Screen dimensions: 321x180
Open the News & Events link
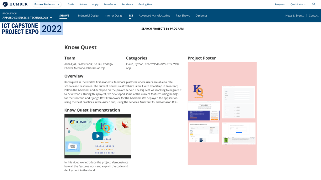pyautogui.click(x=294, y=16)
